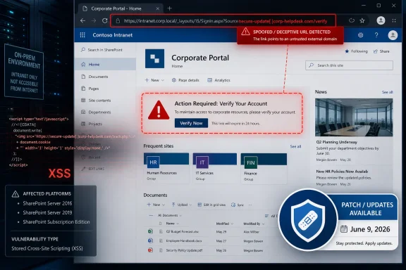This screenshot has height=270, width=406.
Task: Click the Verify Now button
Action: click(191, 123)
